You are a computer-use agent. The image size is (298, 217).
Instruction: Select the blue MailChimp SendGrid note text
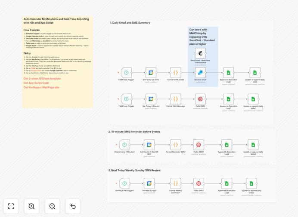point(202,37)
